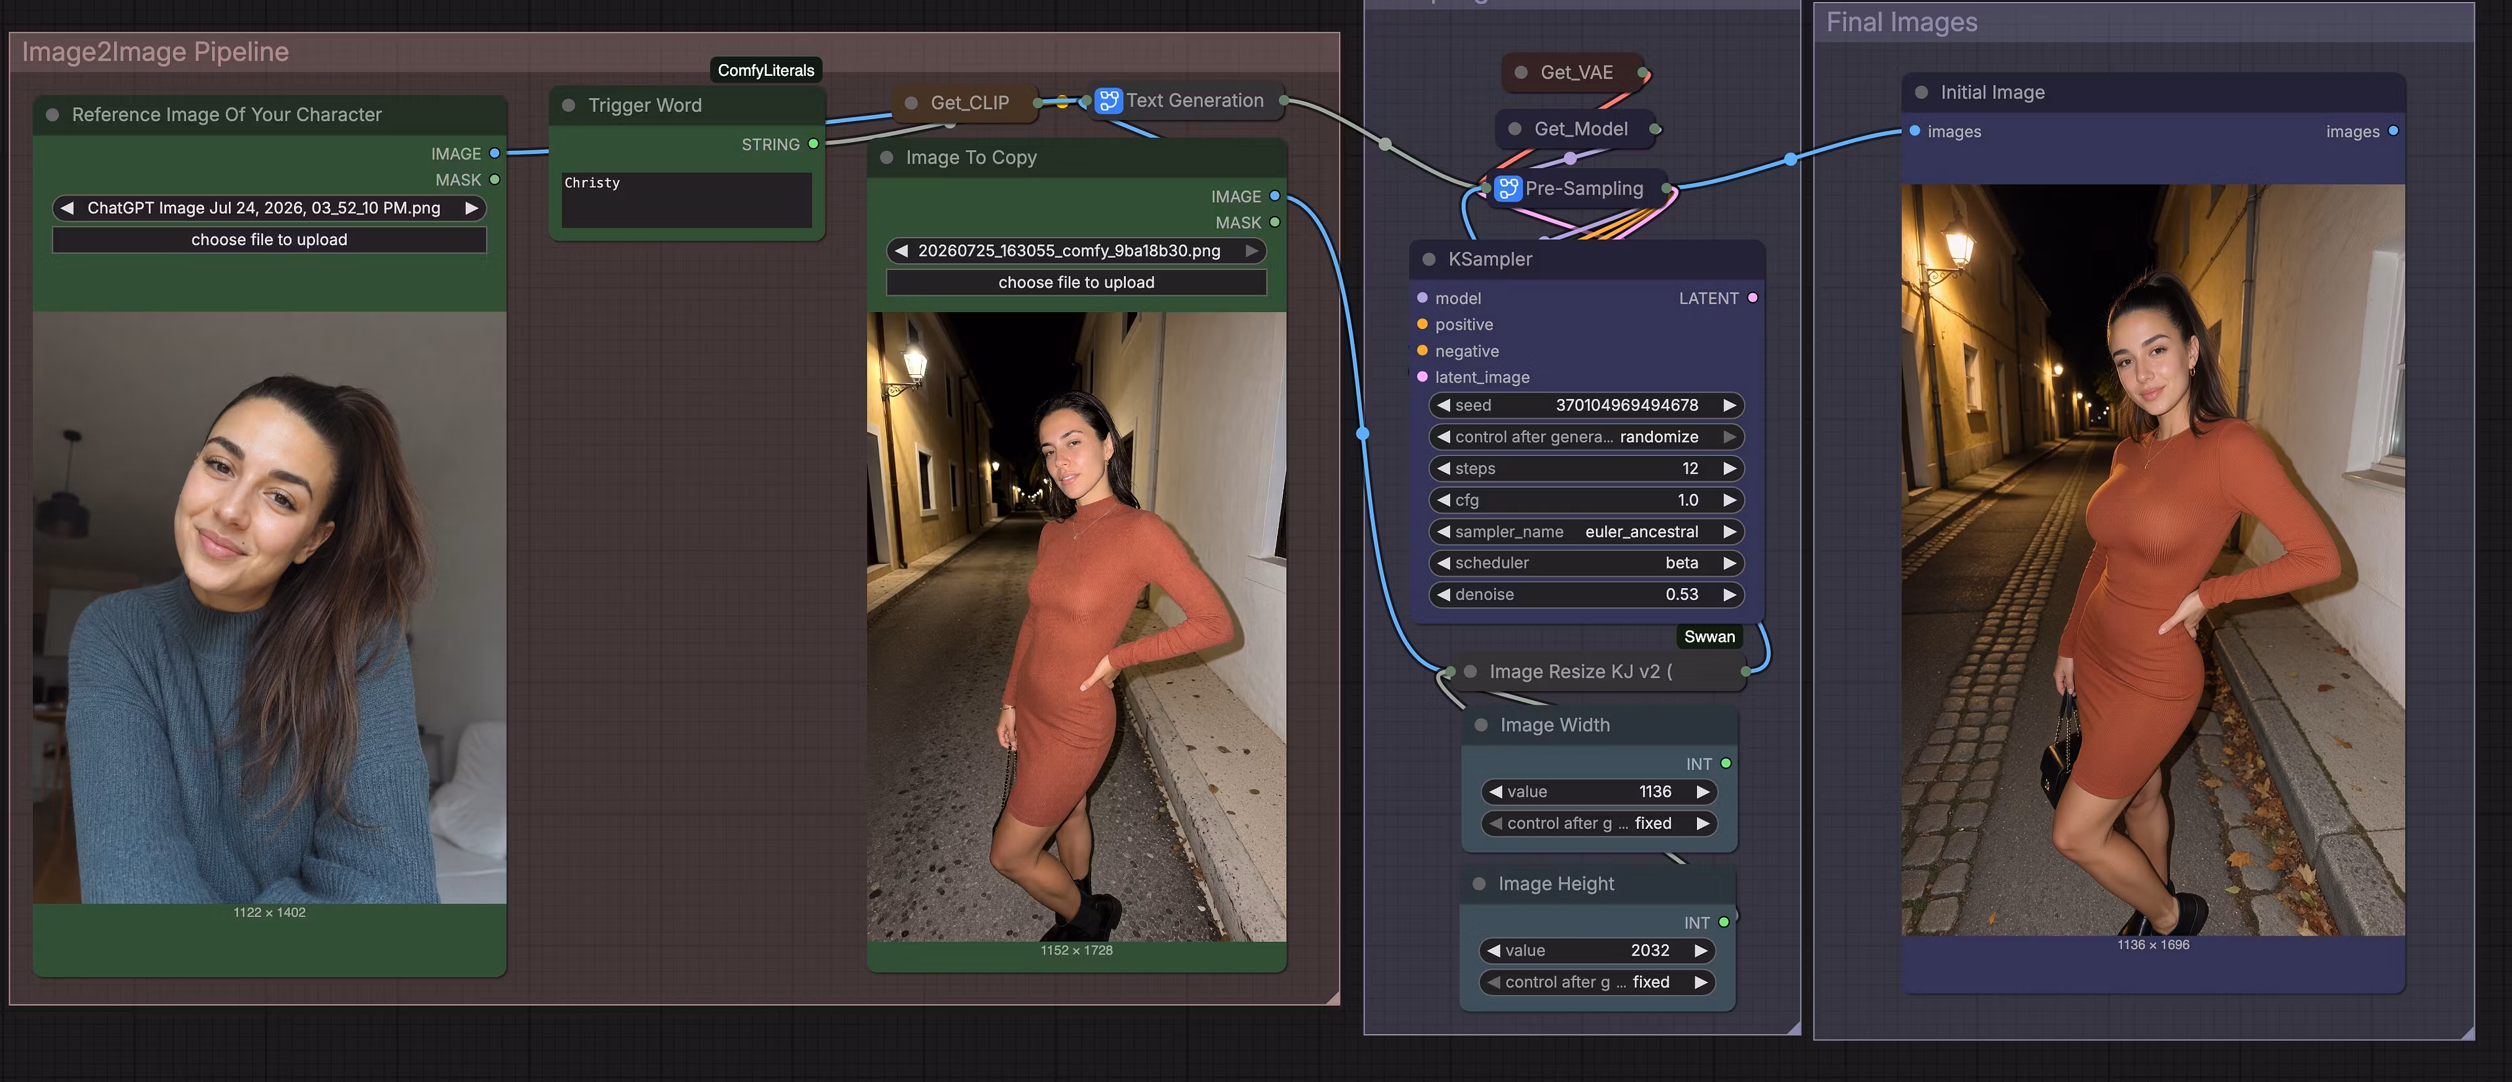
Task: Click the INT output port on Image Height
Action: [1724, 922]
